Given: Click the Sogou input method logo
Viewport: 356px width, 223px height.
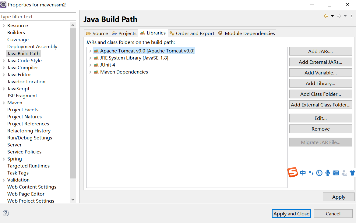Looking at the screenshot, I should coord(293,172).
